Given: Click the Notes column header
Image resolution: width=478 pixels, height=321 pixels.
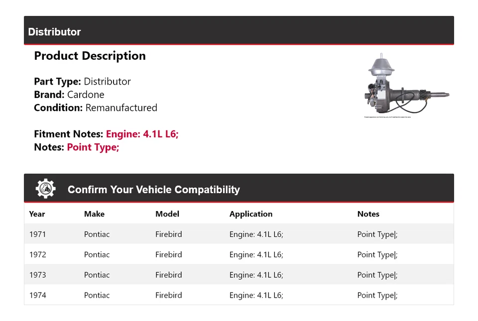Looking at the screenshot, I should tap(368, 214).
